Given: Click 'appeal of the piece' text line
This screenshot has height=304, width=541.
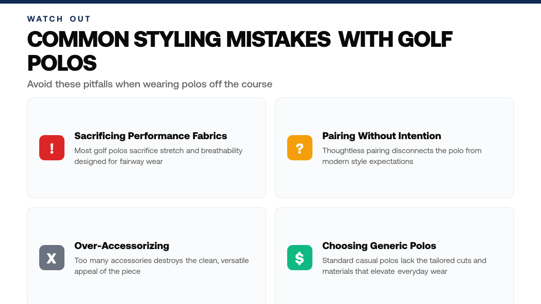Looking at the screenshot, I should [107, 271].
